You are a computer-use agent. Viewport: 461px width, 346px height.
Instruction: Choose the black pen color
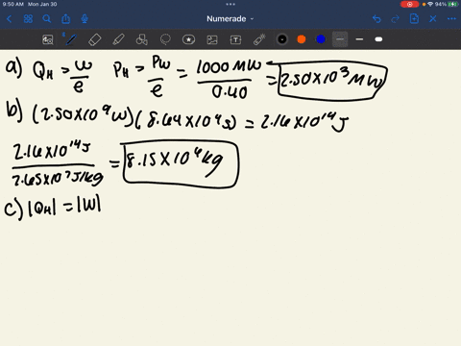tap(282, 39)
